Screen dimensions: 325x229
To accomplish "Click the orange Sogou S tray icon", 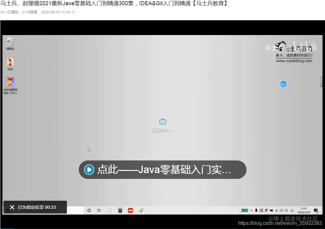I will 292,210.
